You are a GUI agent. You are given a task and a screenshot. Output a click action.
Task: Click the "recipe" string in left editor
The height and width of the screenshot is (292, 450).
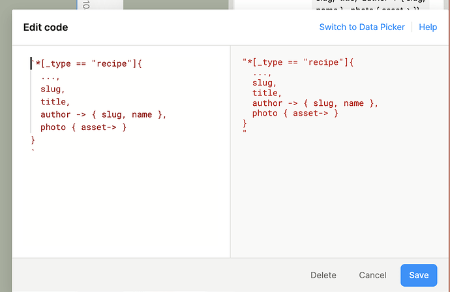point(114,64)
